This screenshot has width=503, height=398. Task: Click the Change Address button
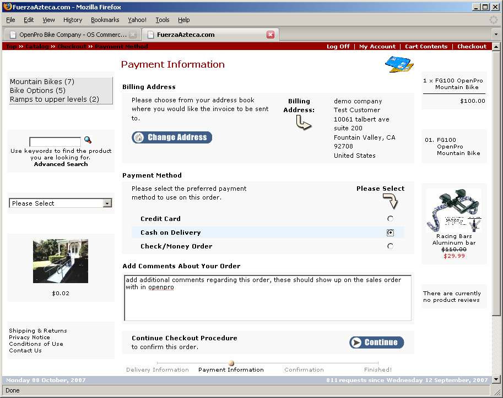172,137
